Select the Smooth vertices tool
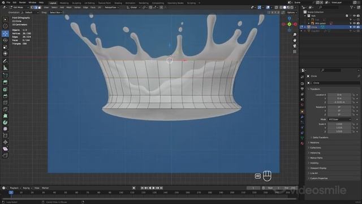362x204 pixels. click(x=5, y=129)
